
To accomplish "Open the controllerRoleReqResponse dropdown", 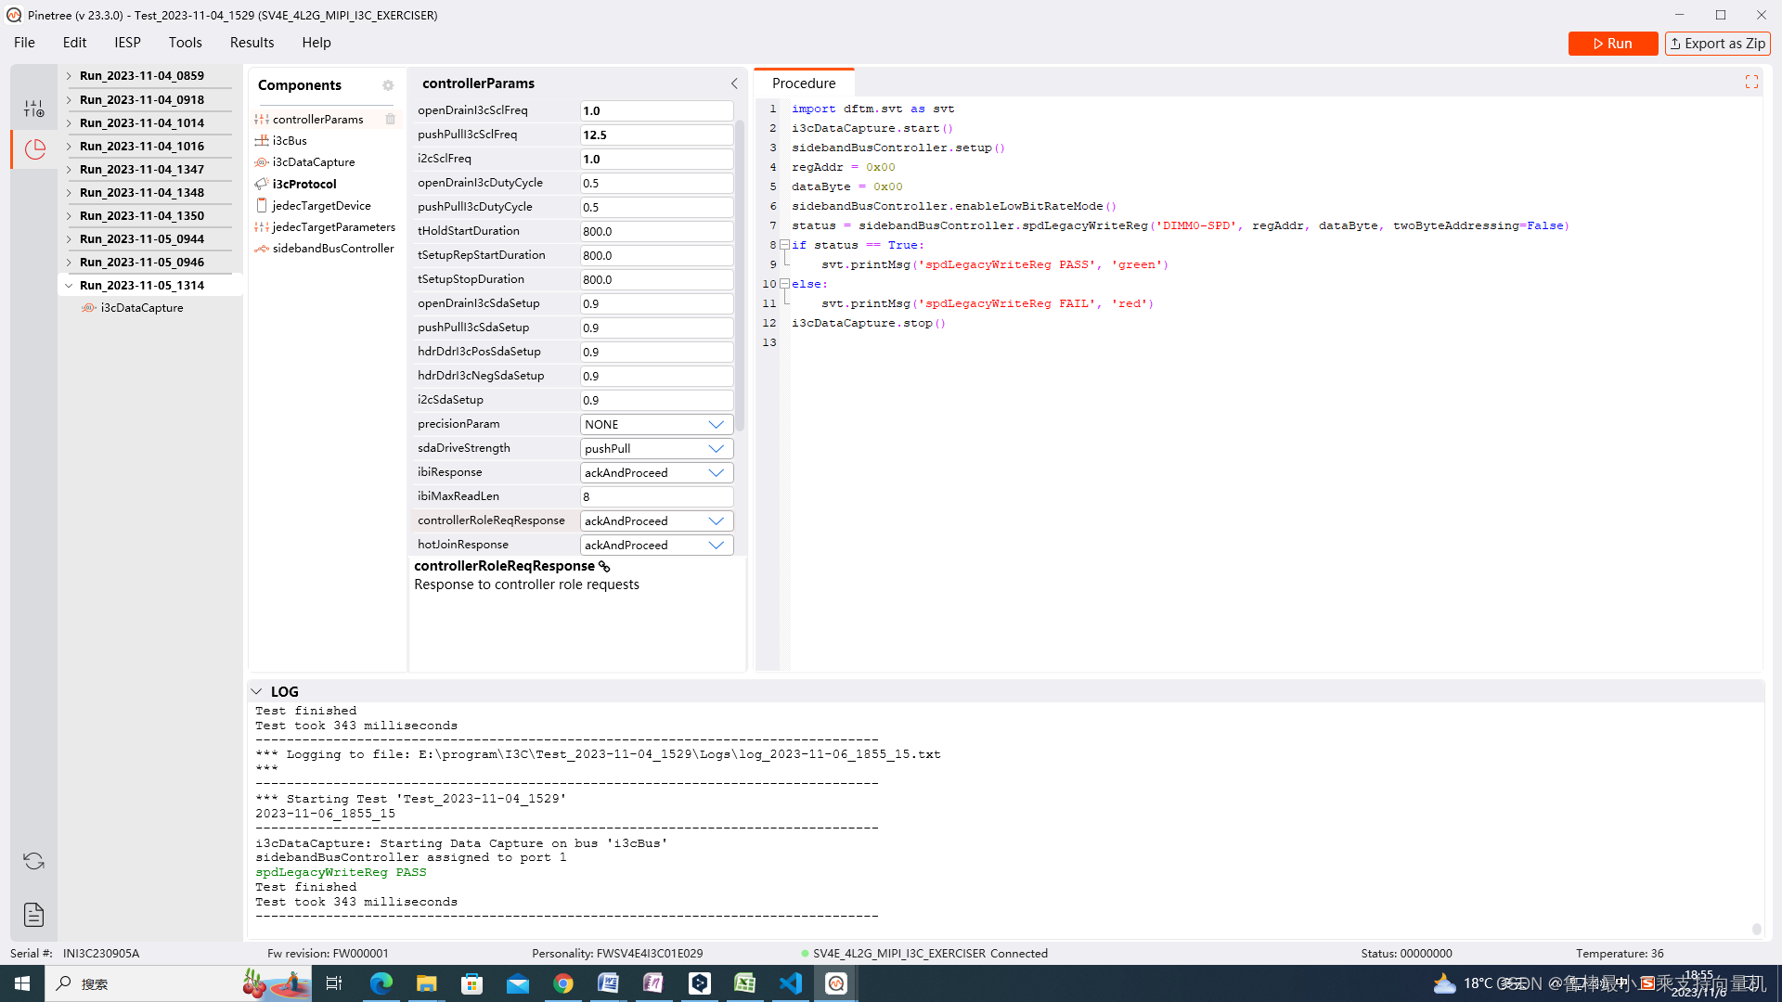I will (x=656, y=520).
